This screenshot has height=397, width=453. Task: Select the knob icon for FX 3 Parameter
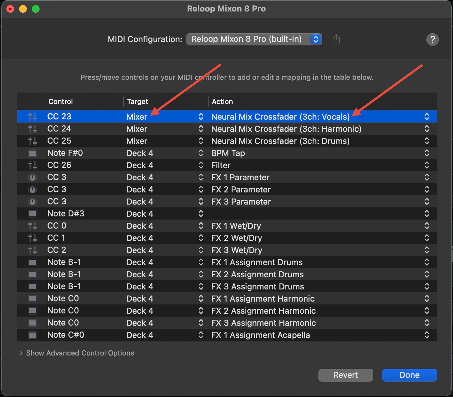[32, 202]
